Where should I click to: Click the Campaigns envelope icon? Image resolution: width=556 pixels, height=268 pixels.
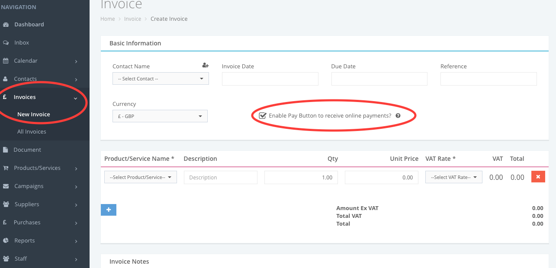6,186
